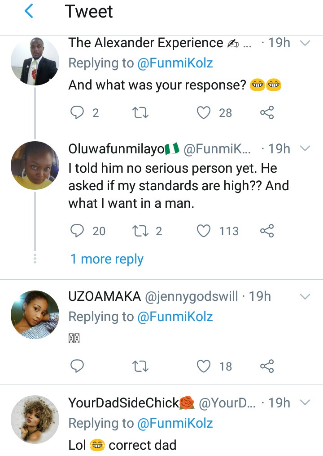View YourDadSideChick's profile picture
The image size is (323, 456).
pyautogui.click(x=35, y=420)
